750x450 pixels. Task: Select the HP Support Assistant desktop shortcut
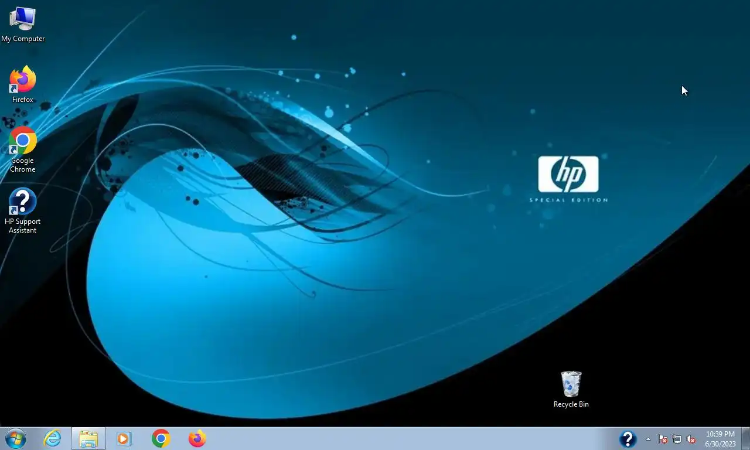pyautogui.click(x=23, y=211)
